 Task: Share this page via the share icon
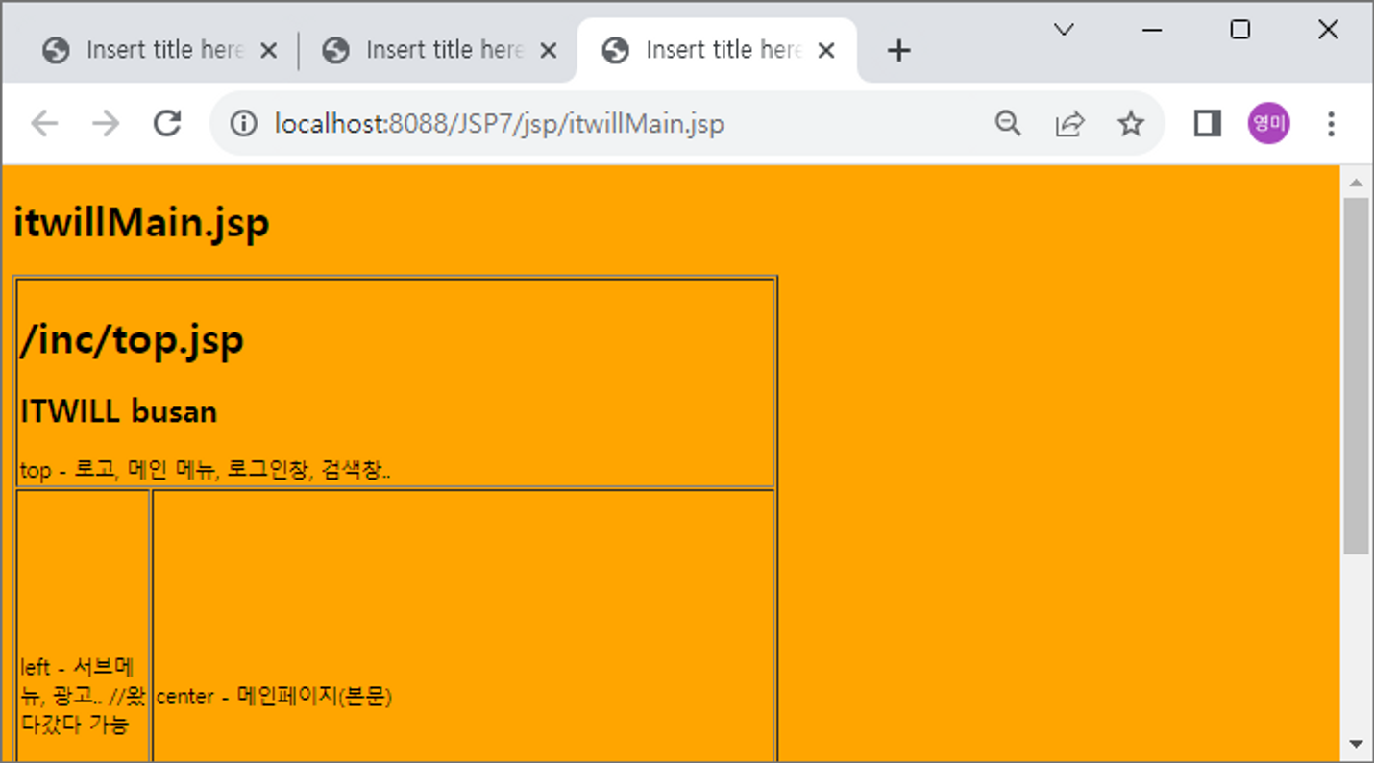click(x=1069, y=123)
